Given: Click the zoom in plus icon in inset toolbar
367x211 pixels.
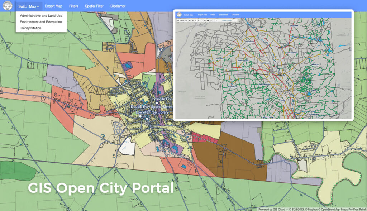Looking at the screenshot, I should pos(190,20).
